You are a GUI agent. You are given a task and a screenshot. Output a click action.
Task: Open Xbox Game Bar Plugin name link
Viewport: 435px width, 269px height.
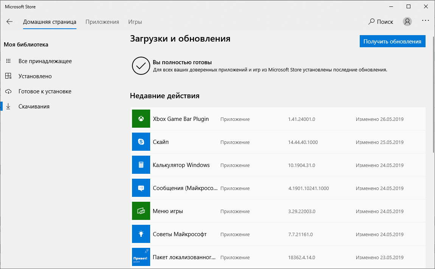coord(181,119)
